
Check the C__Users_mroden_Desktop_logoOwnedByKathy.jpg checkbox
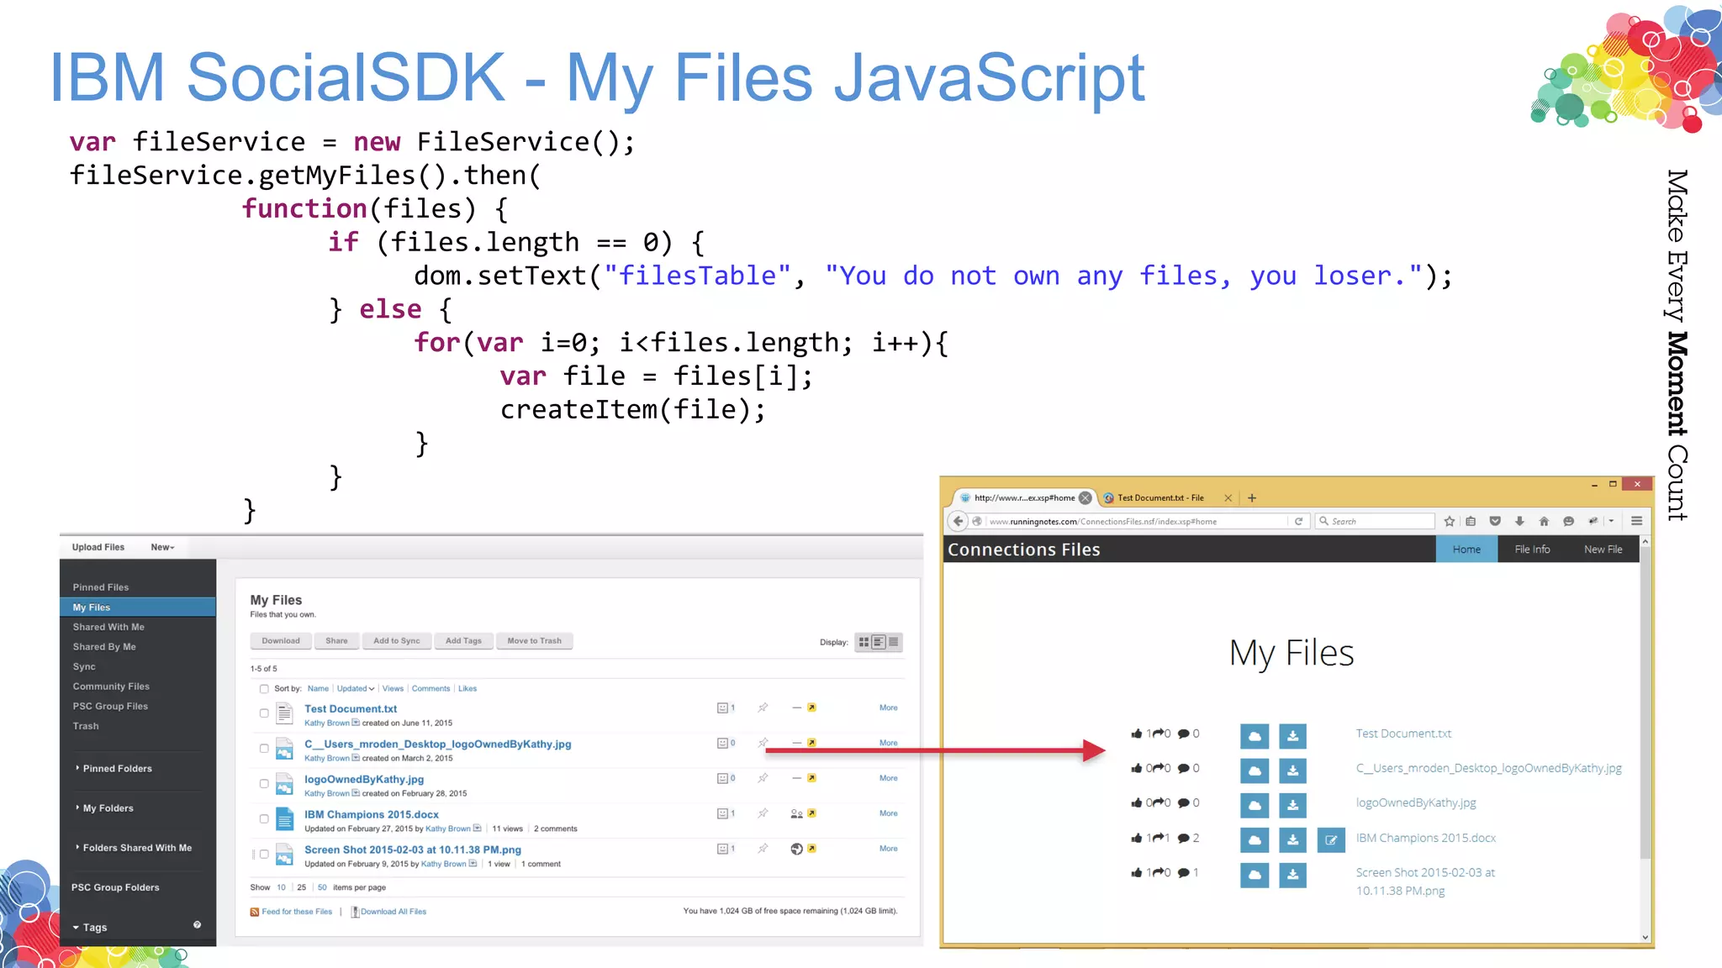(264, 749)
